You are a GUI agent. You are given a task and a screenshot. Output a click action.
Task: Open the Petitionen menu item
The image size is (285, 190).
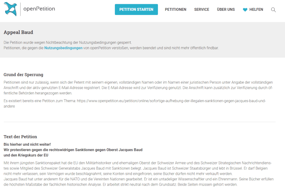click(175, 9)
